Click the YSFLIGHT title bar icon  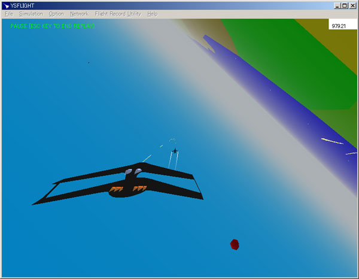click(x=6, y=6)
